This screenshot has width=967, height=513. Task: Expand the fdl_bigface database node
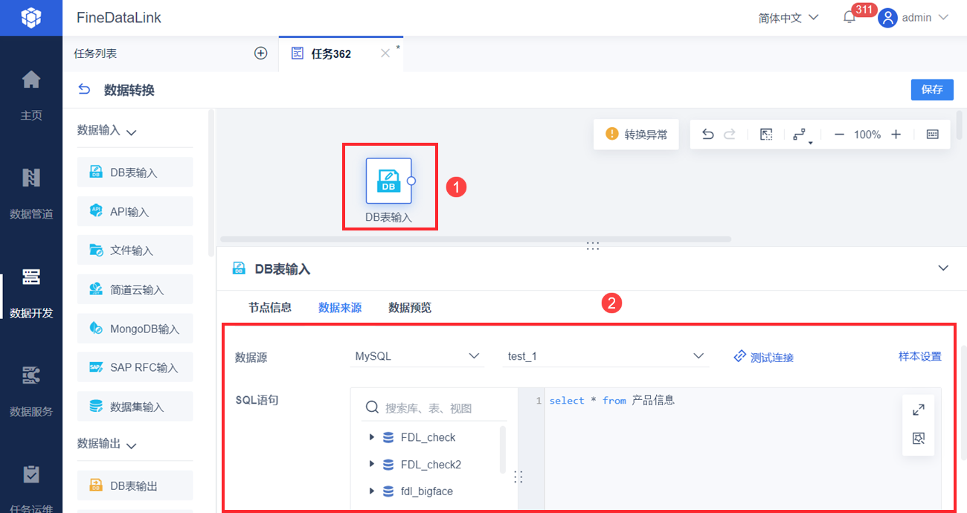tap(371, 491)
